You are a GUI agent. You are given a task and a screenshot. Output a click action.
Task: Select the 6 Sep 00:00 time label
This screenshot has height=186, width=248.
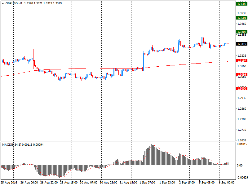point(227,182)
